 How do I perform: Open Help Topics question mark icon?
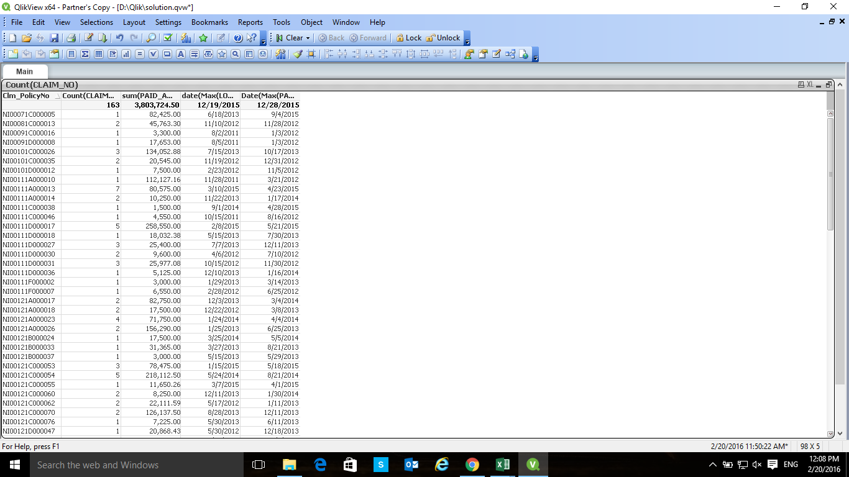coord(238,38)
